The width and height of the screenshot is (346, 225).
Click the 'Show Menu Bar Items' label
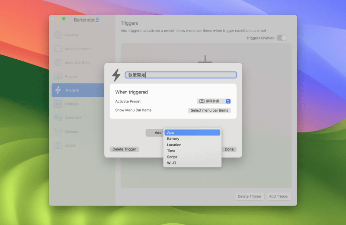(133, 110)
